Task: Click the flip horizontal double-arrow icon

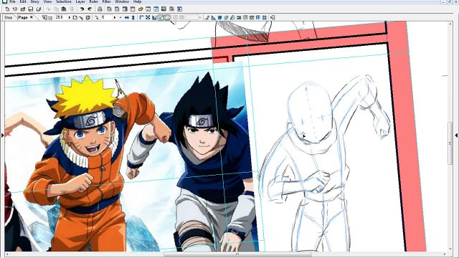Action: (x=127, y=17)
